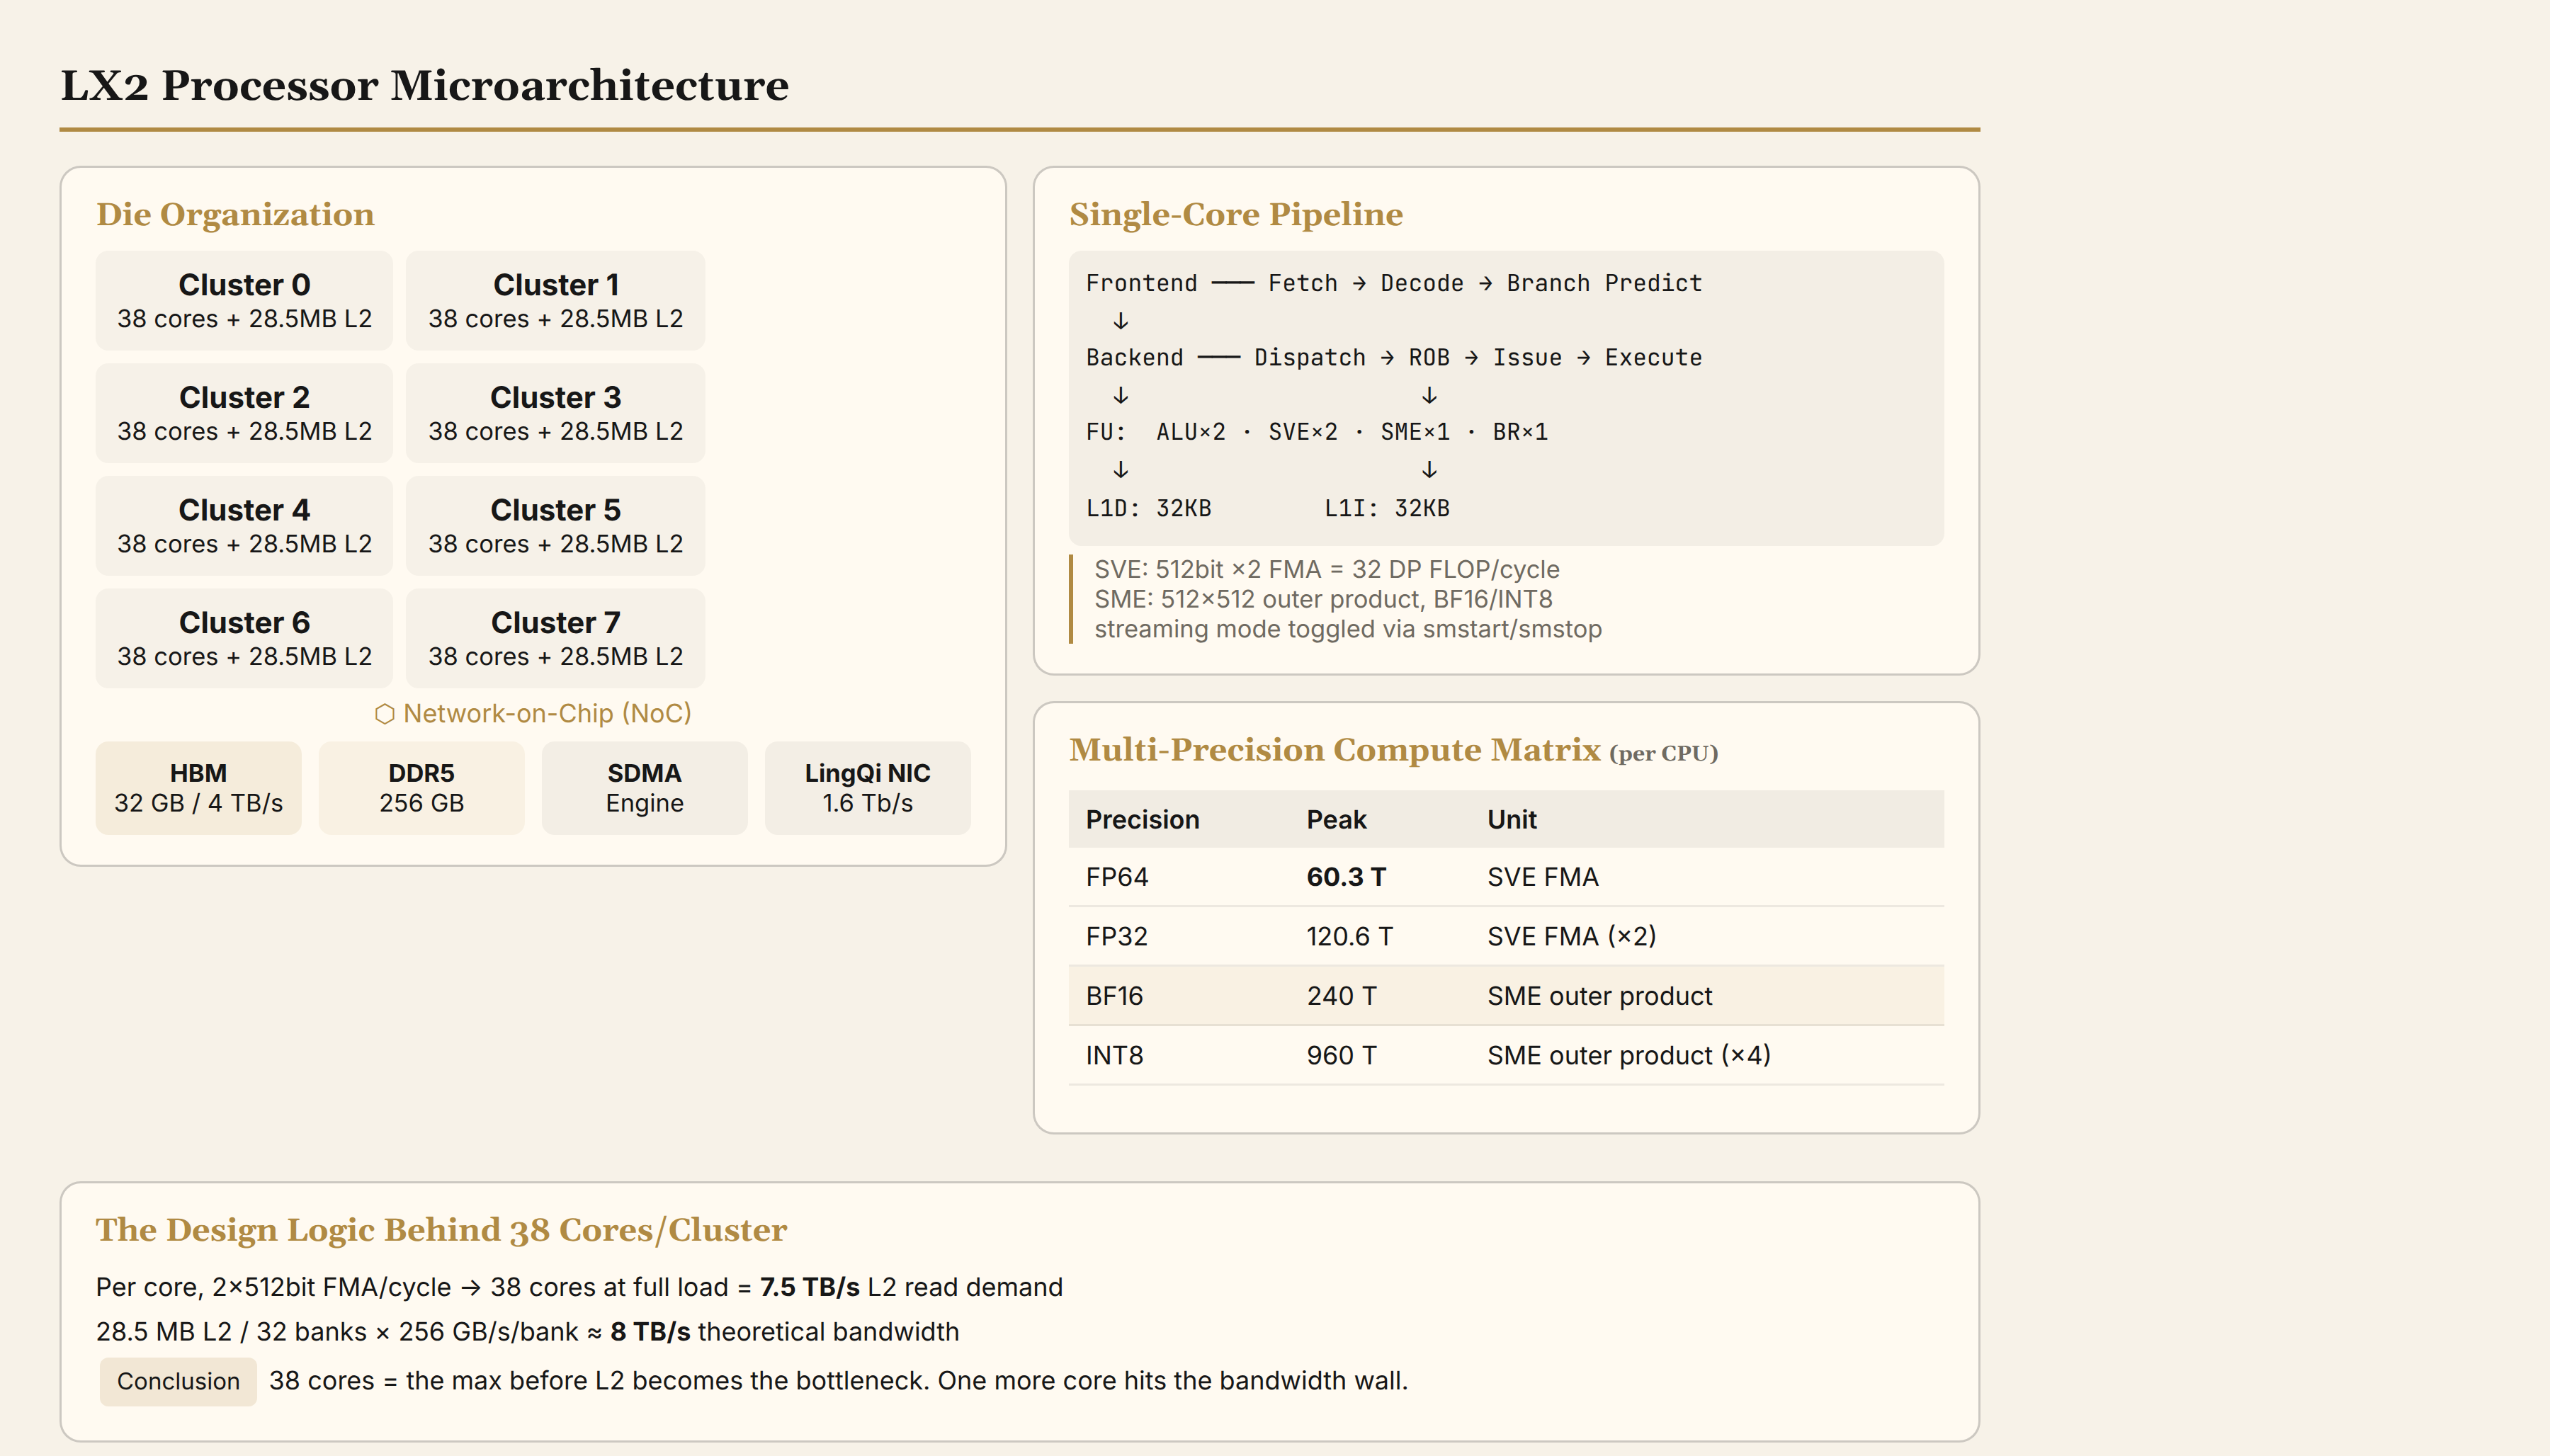
Task: Click the 7.5 TB/s L2 read demand text
Action: tap(910, 1287)
